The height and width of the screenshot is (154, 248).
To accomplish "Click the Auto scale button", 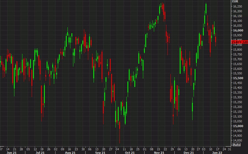I will [237, 145].
